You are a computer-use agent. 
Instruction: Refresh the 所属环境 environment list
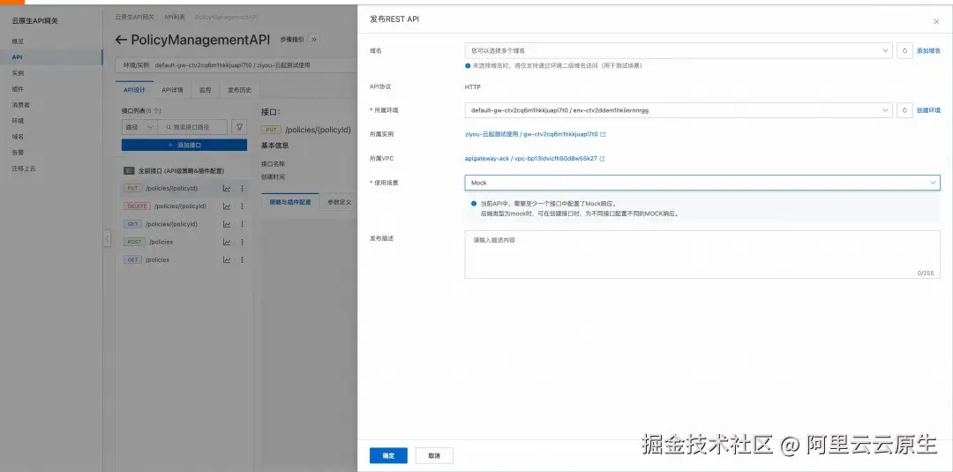pos(904,110)
